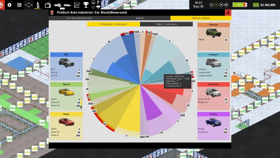Click the power battery indicator
The height and width of the screenshot is (158, 280).
click(x=240, y=5)
